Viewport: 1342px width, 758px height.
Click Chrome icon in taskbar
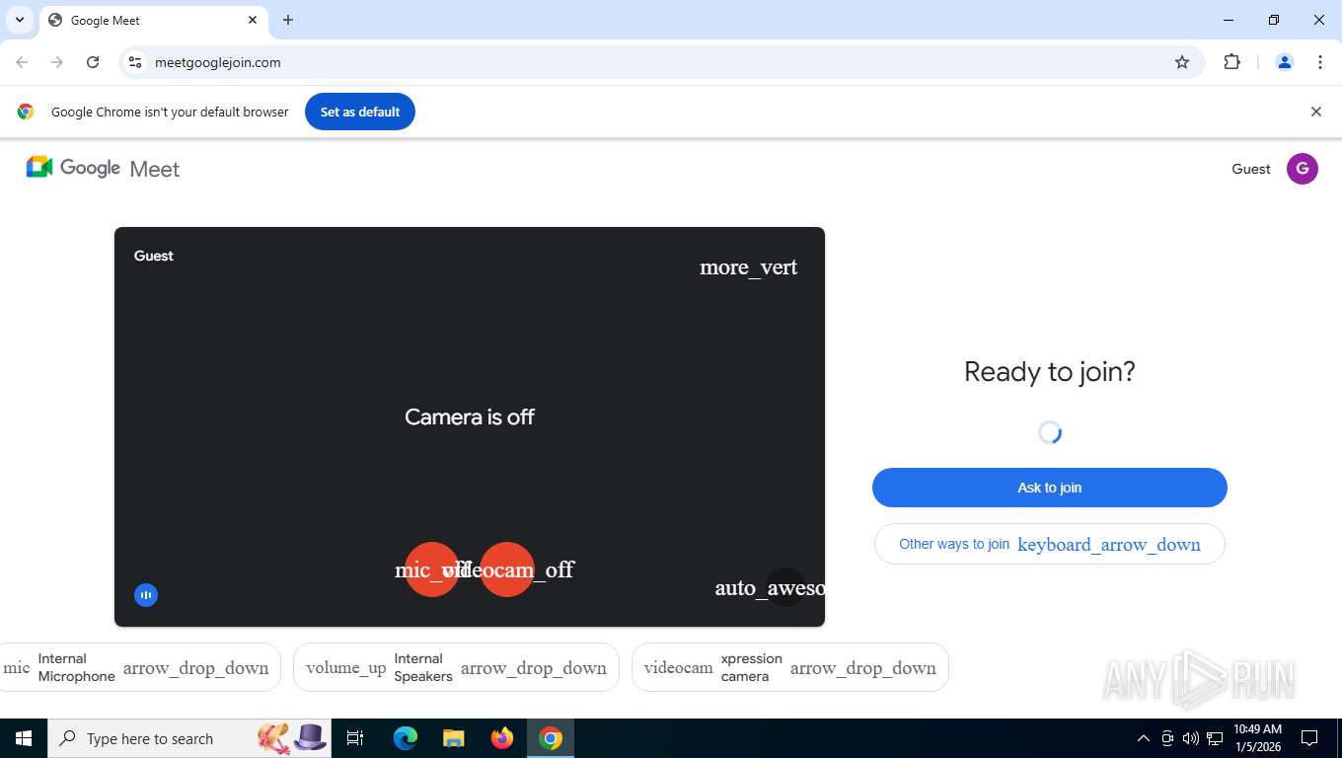(x=551, y=738)
